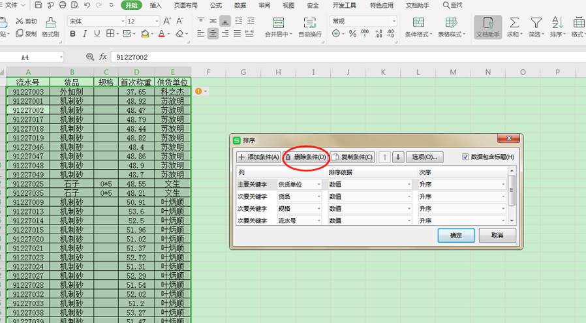Image resolution: width=586 pixels, height=323 pixels.
Task: Open Conditional Formatting (条件格式)
Action: click(x=418, y=27)
